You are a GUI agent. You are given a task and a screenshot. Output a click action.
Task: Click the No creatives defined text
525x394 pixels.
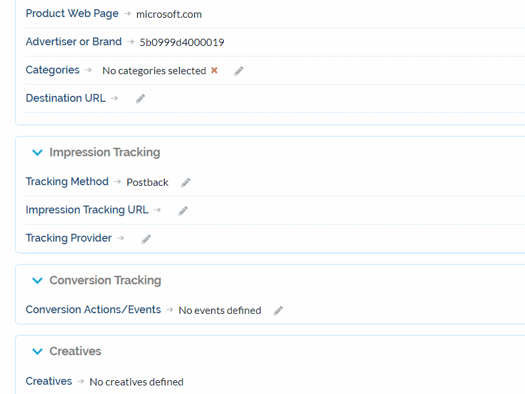(136, 382)
